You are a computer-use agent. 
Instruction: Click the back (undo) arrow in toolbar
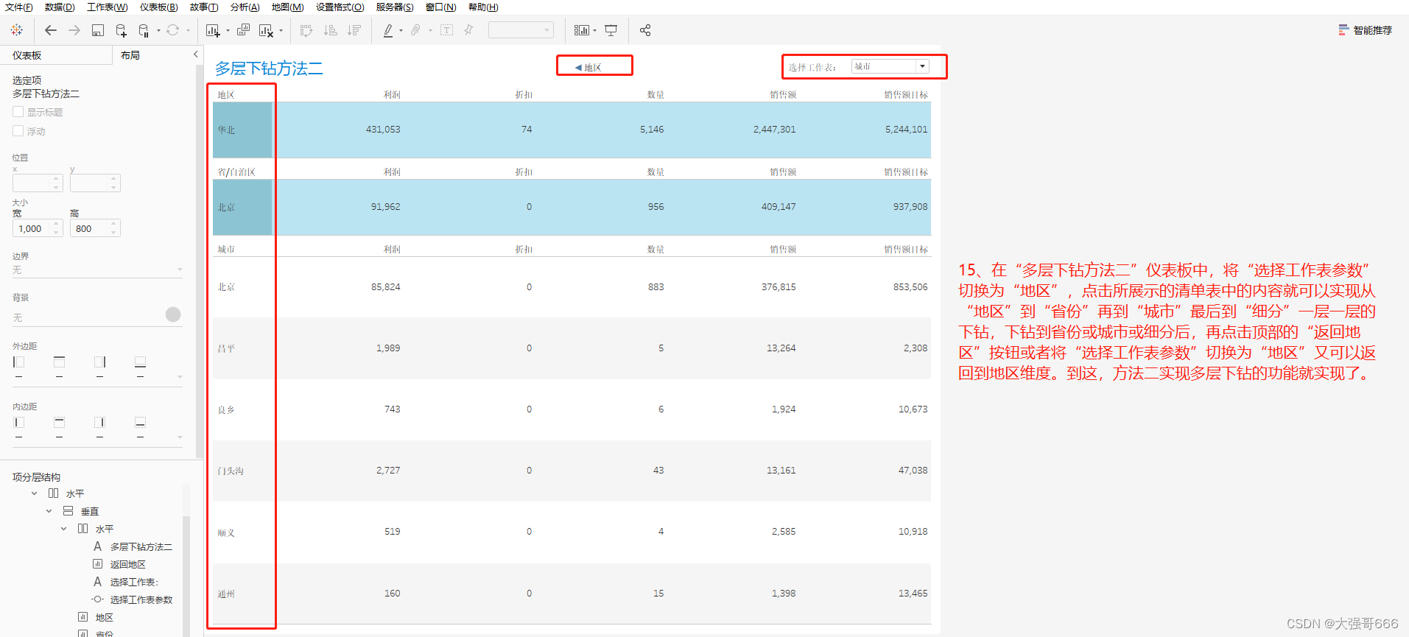point(51,30)
